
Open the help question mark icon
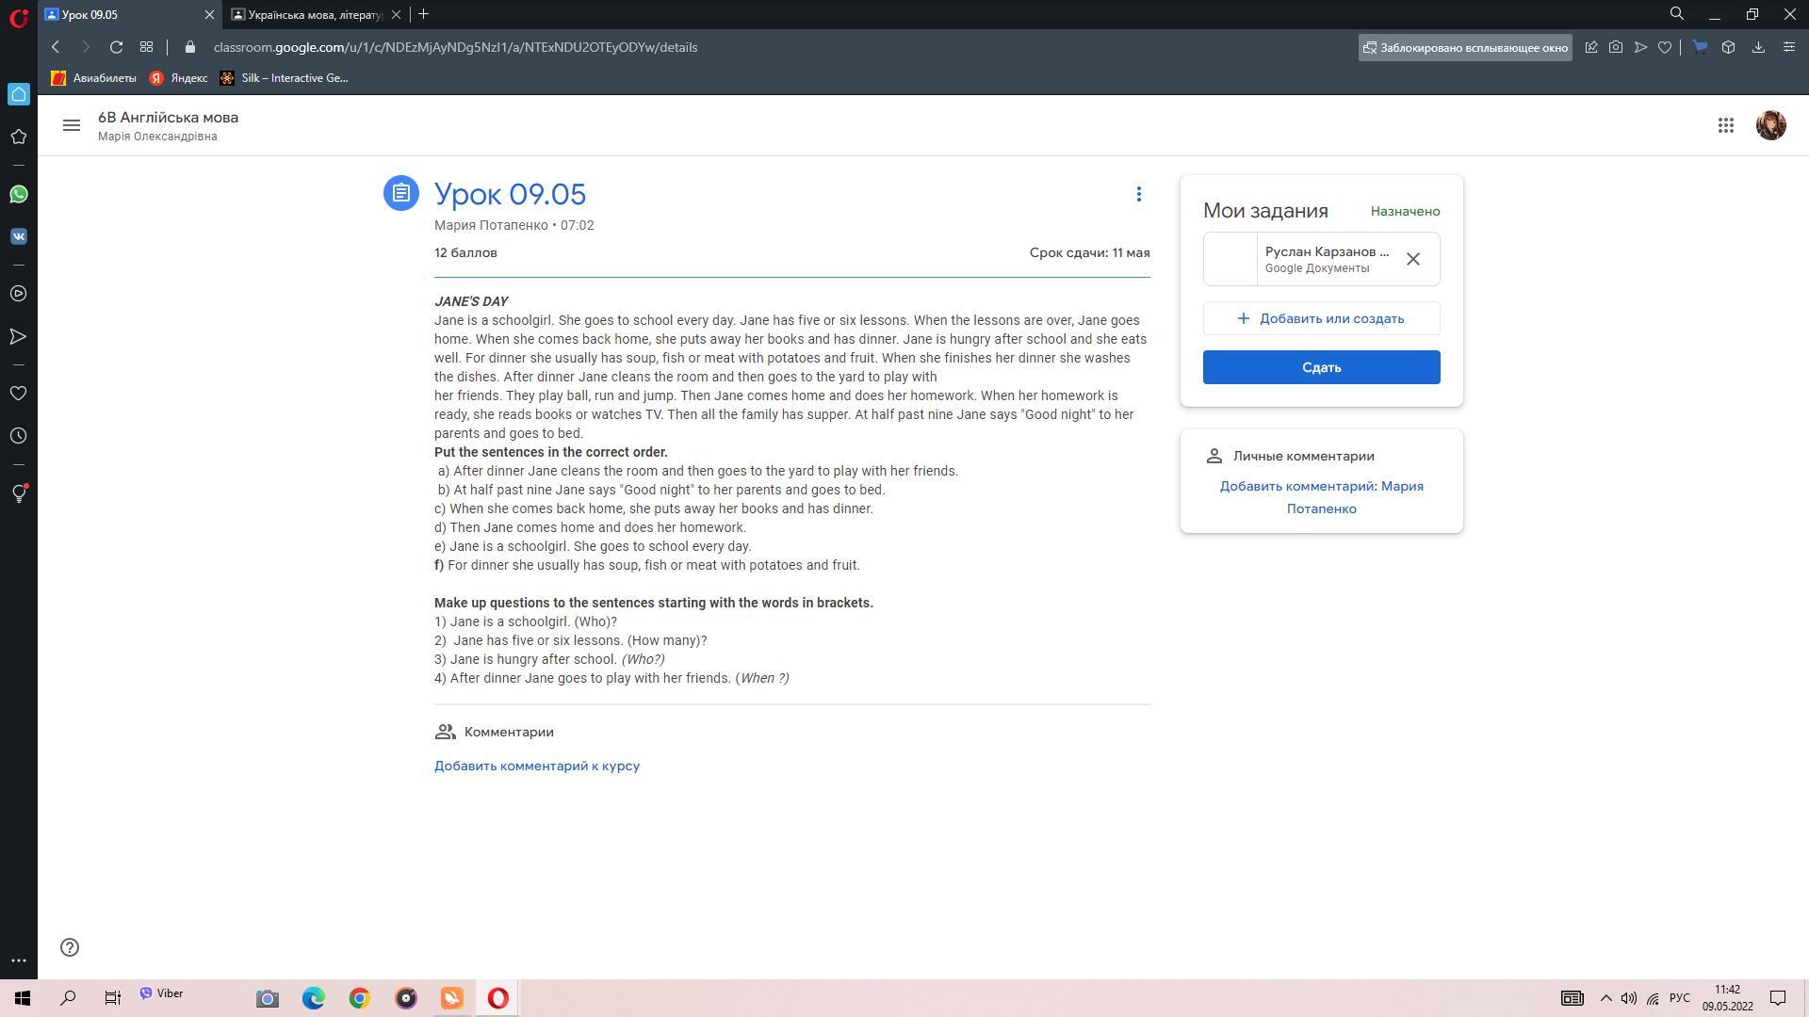point(70,947)
